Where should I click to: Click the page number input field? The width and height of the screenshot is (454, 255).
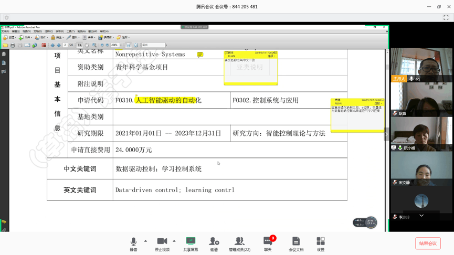pos(65,46)
